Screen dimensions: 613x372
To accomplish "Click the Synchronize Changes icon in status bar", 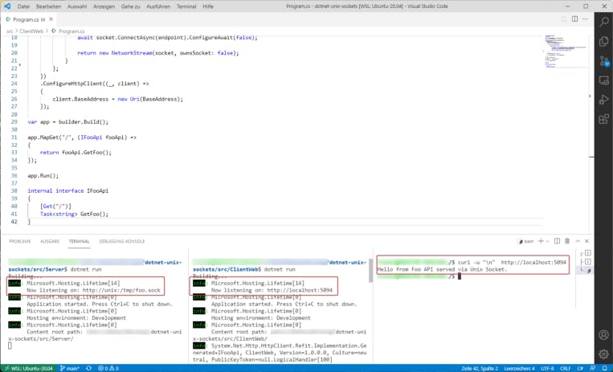I will click(x=88, y=368).
